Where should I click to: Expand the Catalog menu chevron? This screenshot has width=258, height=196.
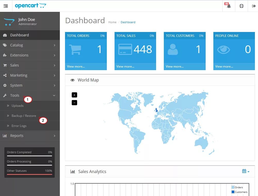coord(54,45)
